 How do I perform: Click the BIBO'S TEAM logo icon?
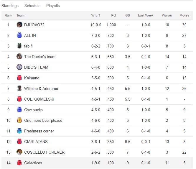(x=19, y=67)
